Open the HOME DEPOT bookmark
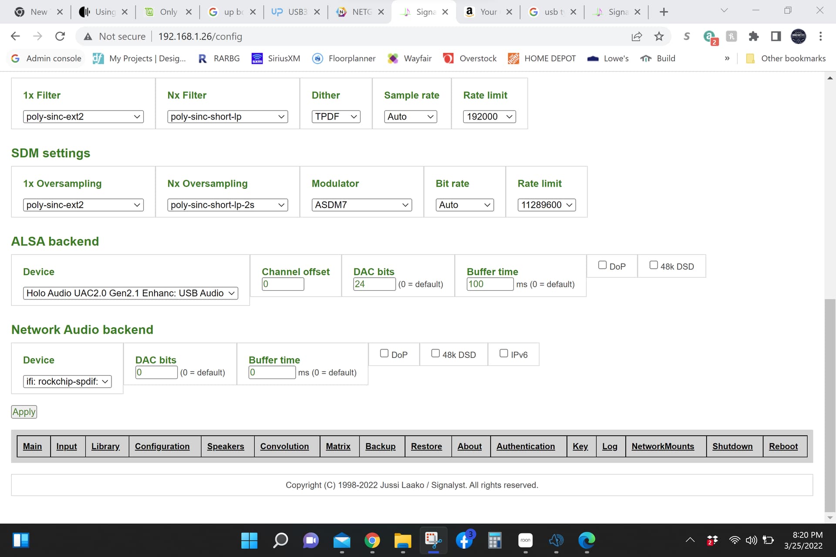836x557 pixels. click(x=542, y=58)
